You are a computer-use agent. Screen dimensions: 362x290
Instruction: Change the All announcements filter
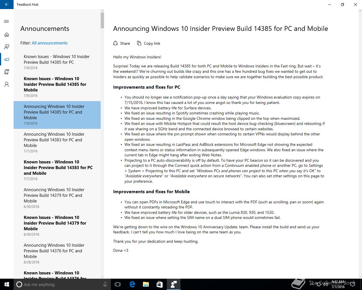point(49,43)
